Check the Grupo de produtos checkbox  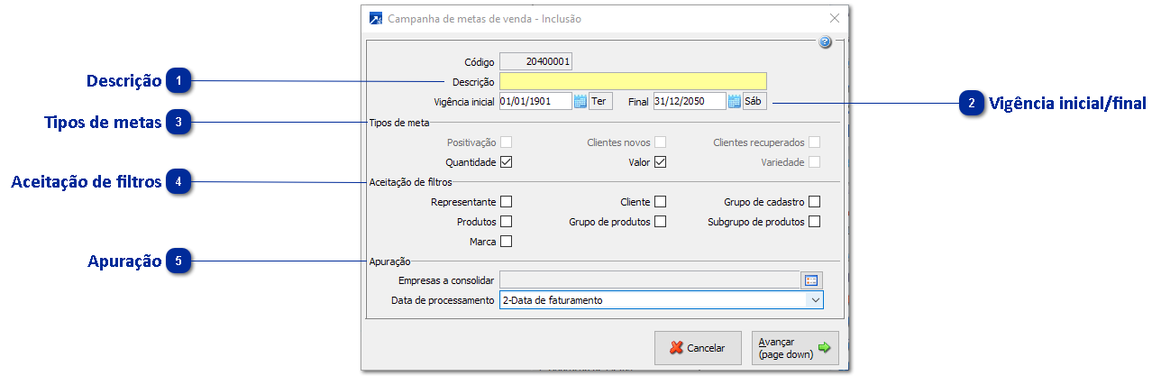point(660,222)
